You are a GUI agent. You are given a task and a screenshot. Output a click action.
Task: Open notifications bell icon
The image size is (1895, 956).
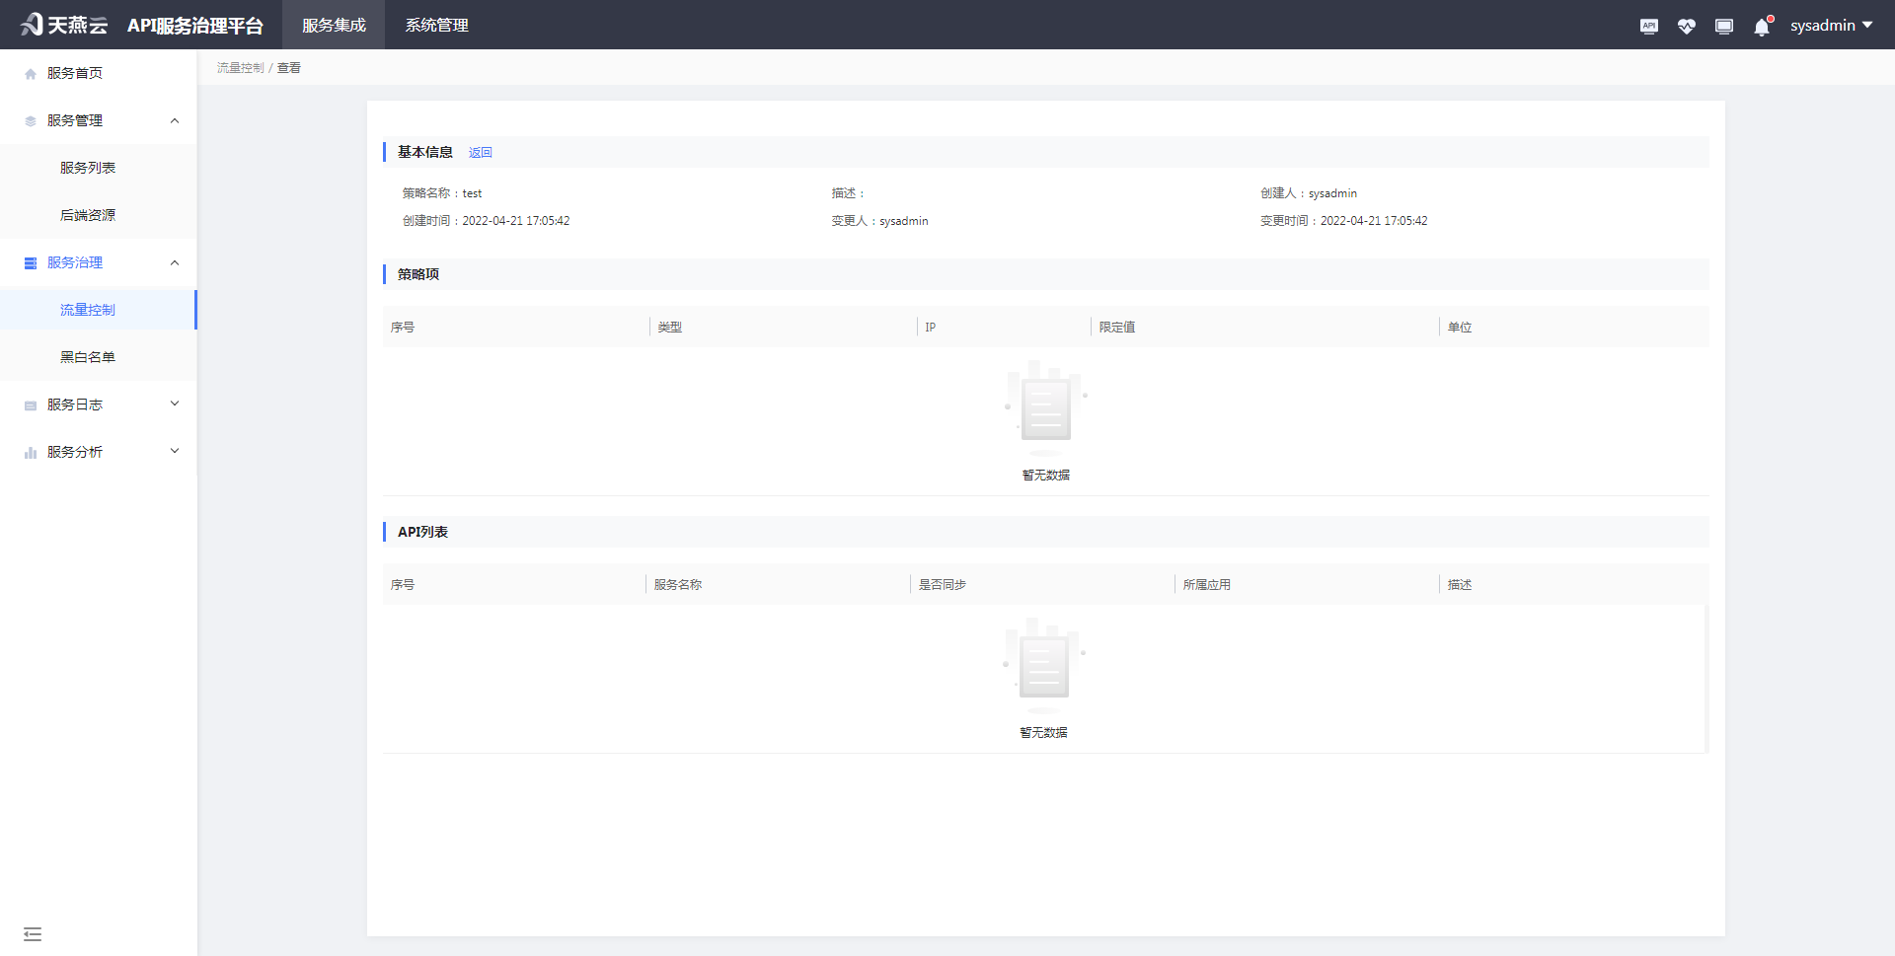[1762, 27]
